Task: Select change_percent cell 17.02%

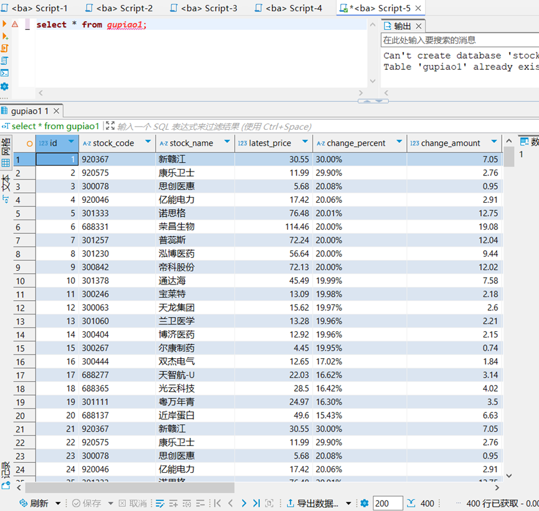Action: (x=360, y=362)
